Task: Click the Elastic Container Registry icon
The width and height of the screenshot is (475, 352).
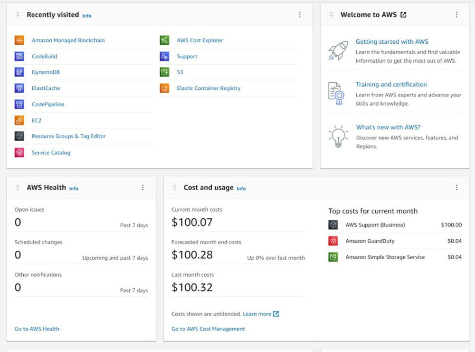Action: [164, 88]
